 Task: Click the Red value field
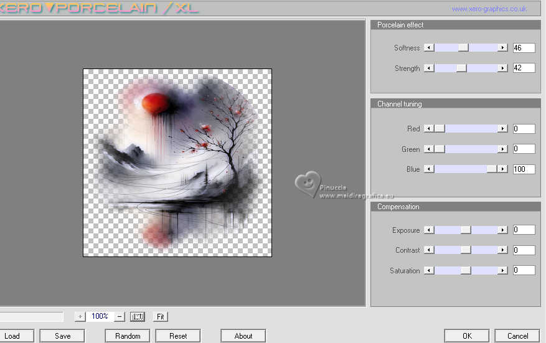pyautogui.click(x=524, y=129)
